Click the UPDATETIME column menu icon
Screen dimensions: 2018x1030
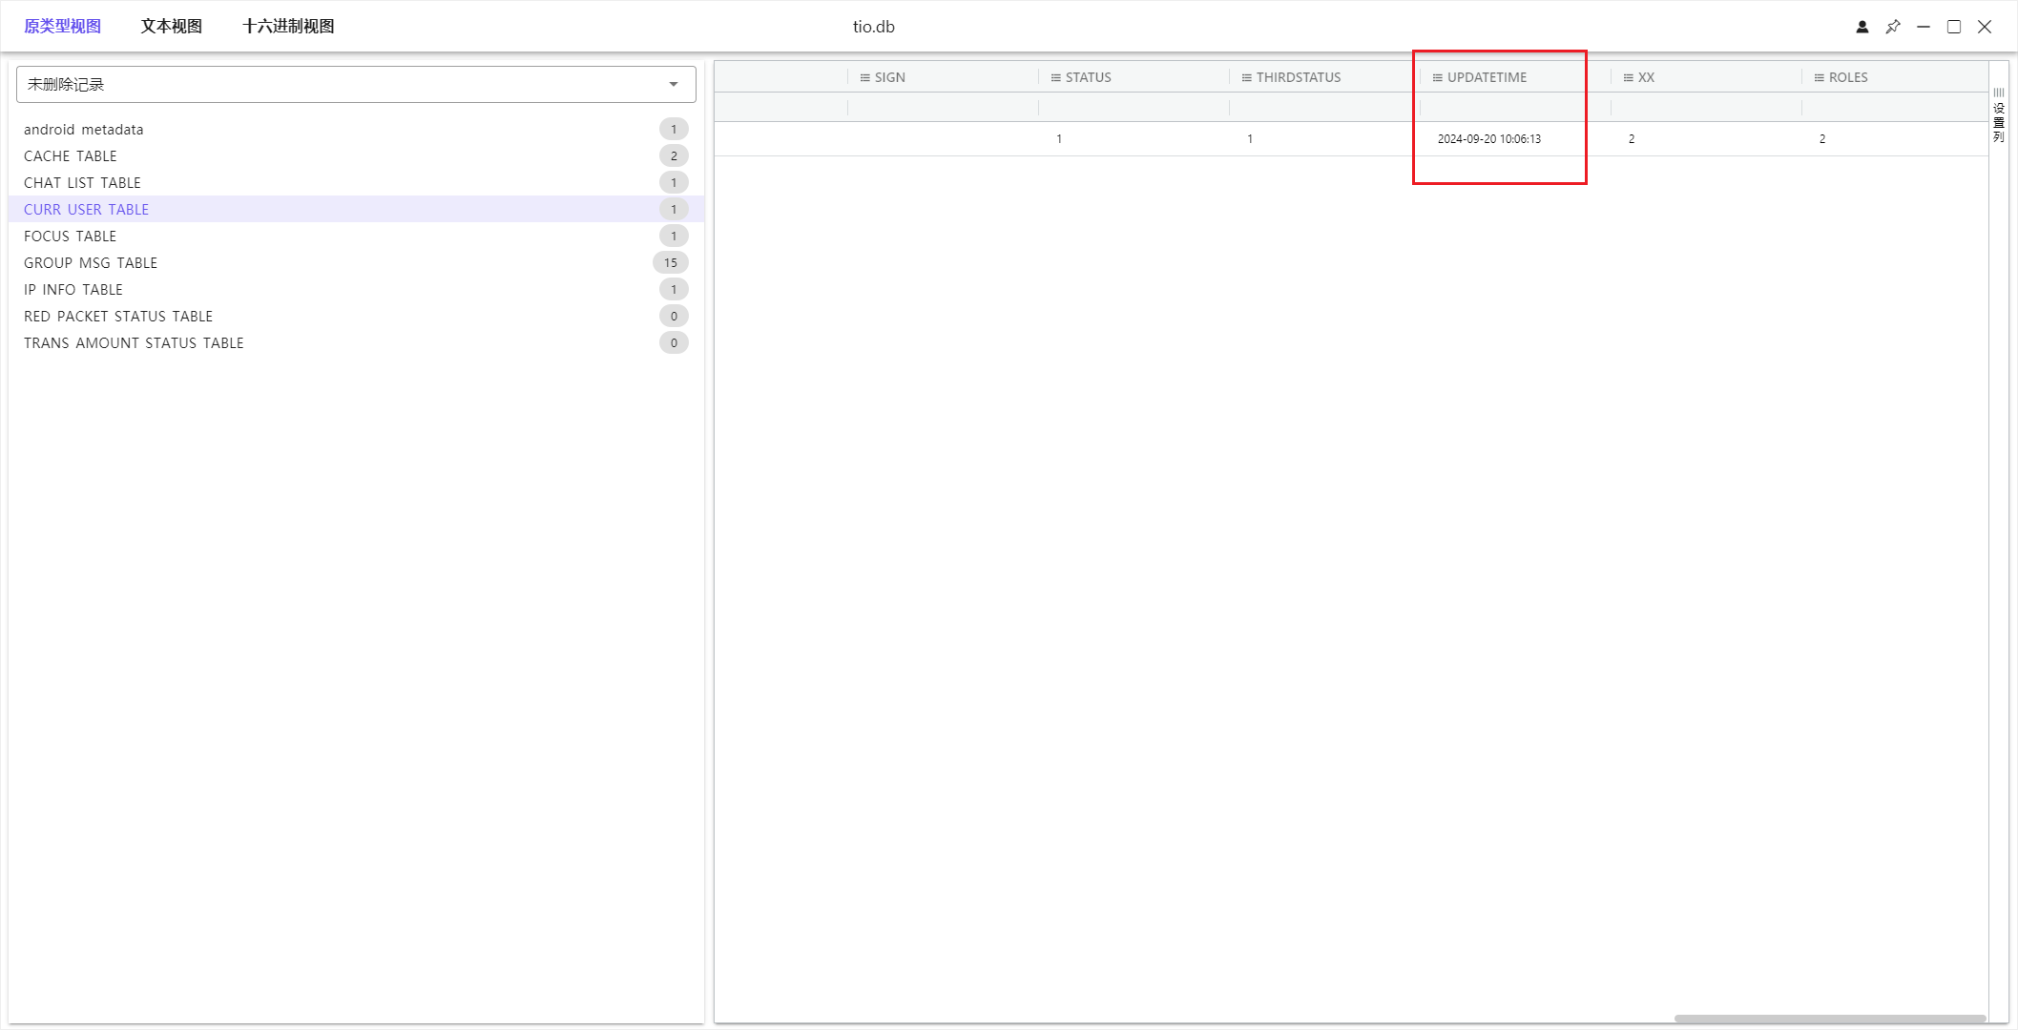1437,77
